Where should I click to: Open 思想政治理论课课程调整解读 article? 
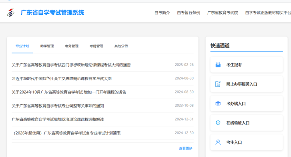pos(58,119)
